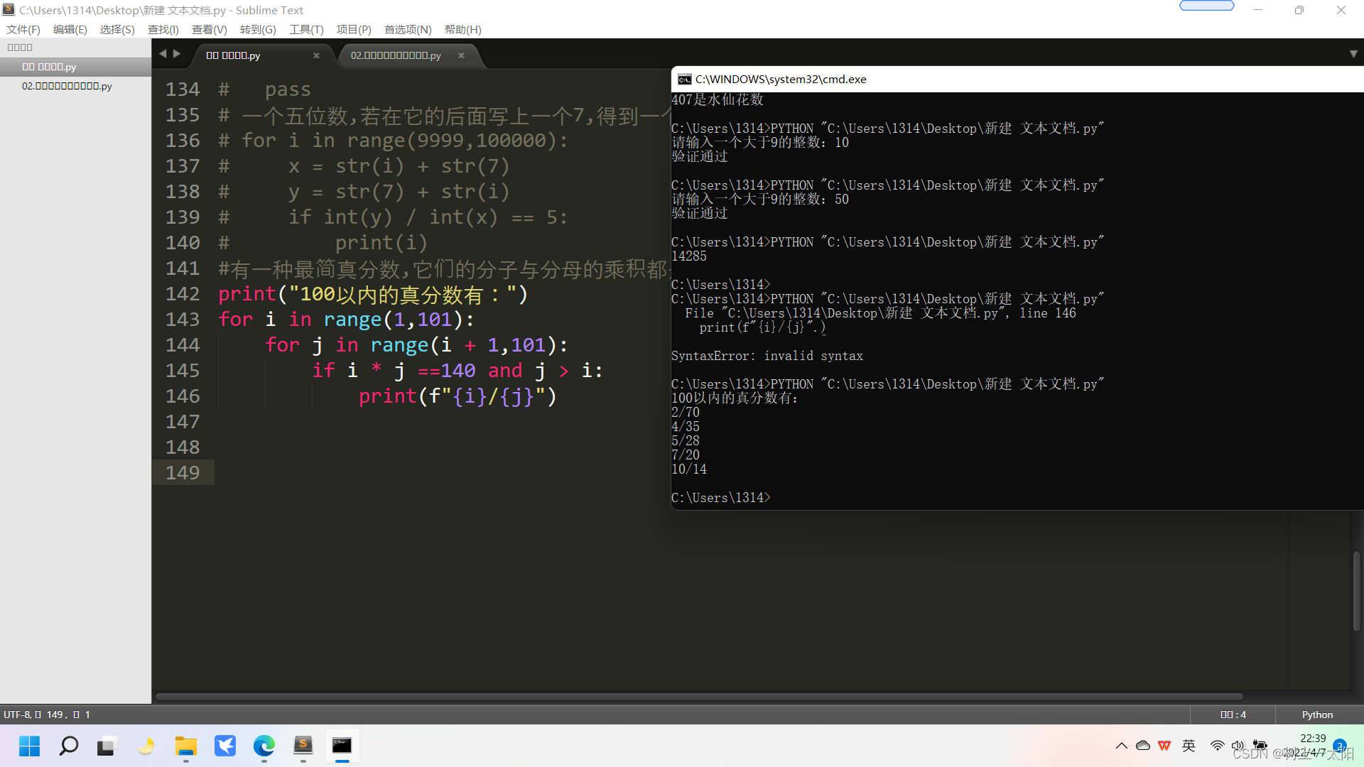Change Python syntax in status bar
Image resolution: width=1364 pixels, height=767 pixels.
click(1317, 714)
